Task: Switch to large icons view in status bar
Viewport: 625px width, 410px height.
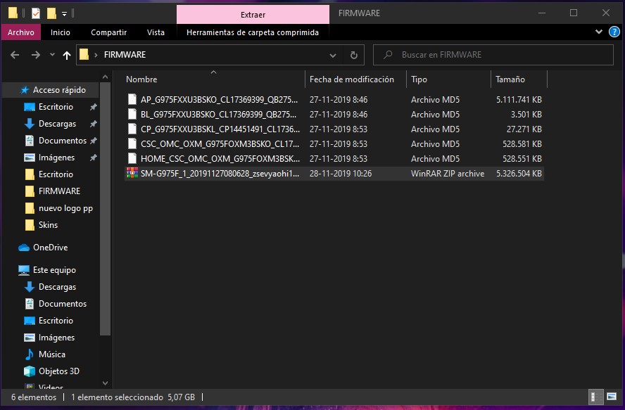Action: click(x=612, y=397)
